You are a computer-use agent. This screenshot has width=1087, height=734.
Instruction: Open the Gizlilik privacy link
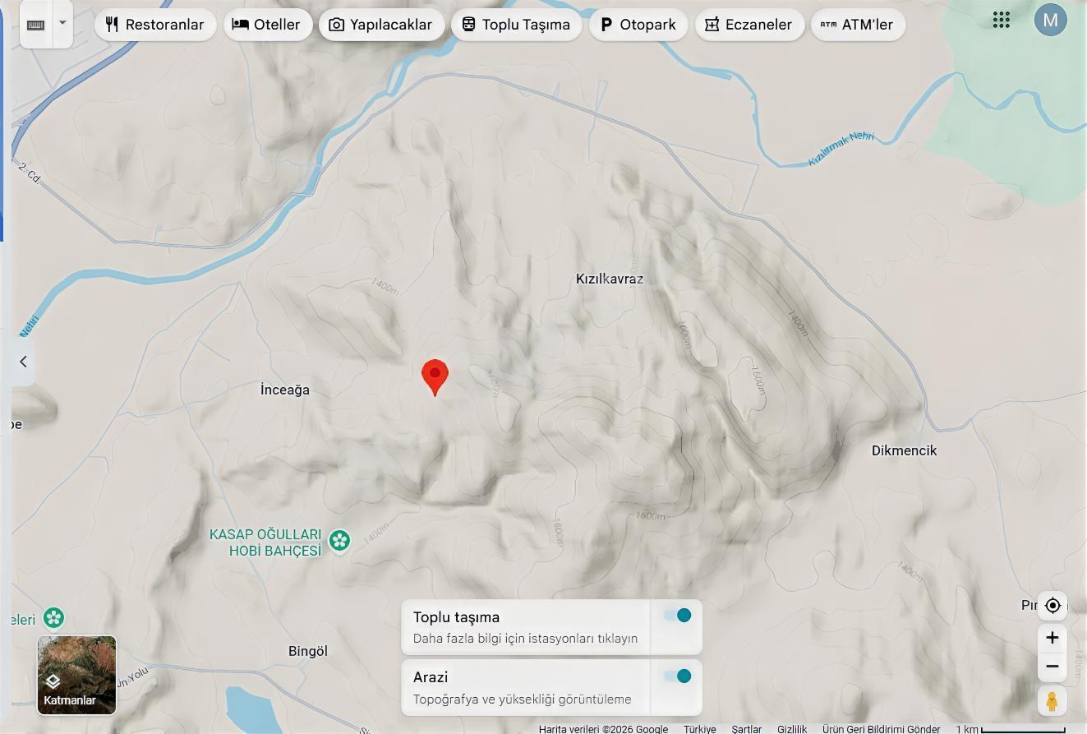(x=792, y=729)
